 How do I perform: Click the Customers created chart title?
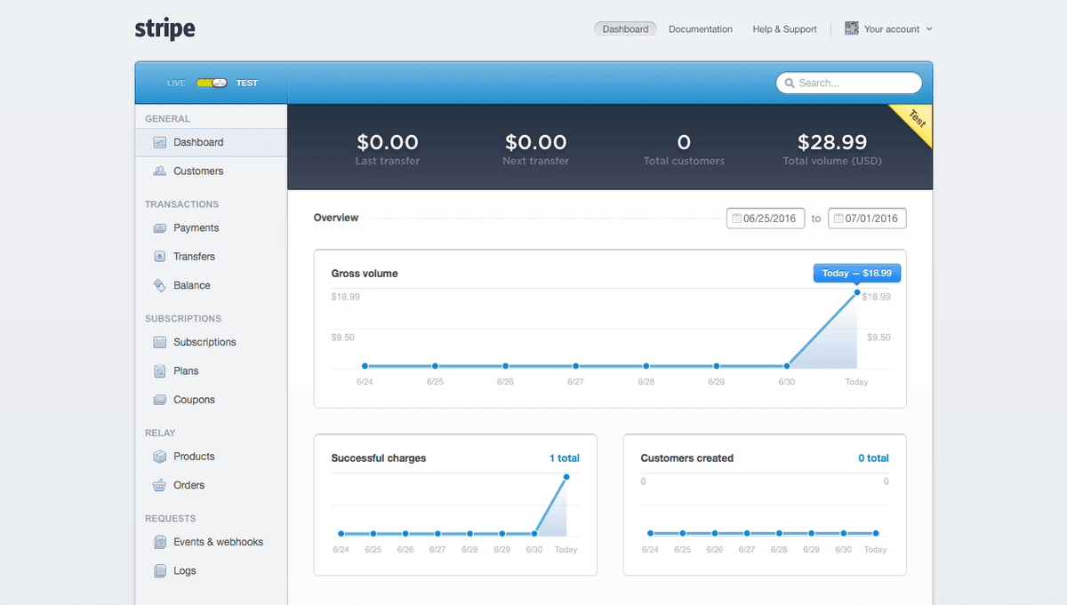coord(687,458)
